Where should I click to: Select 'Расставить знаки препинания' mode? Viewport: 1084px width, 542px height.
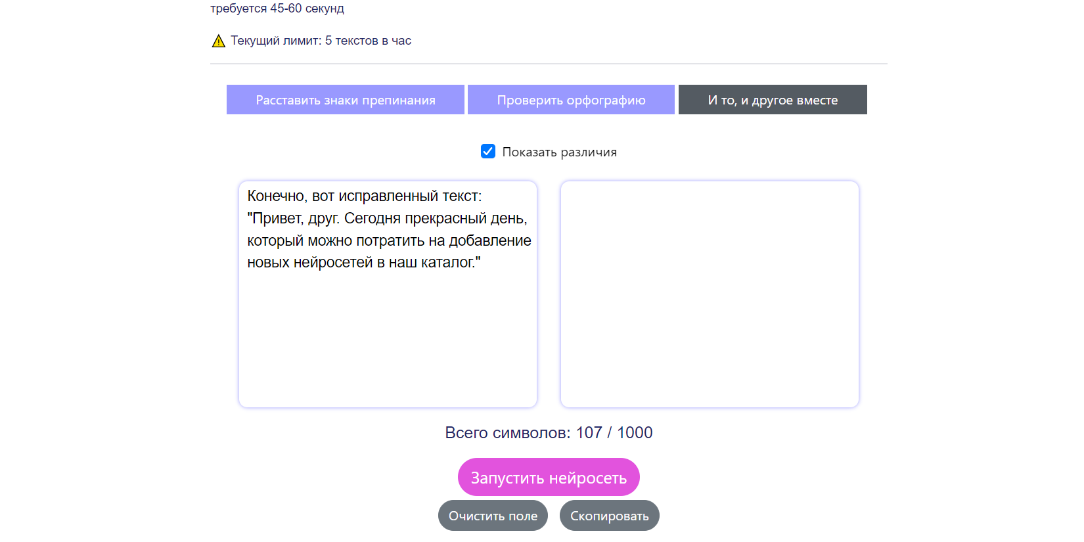click(346, 100)
